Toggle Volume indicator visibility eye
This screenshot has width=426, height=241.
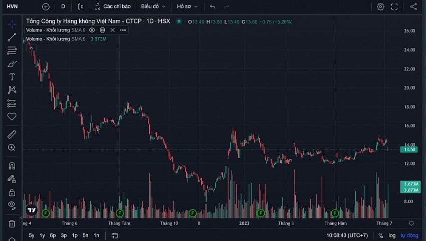tap(92, 30)
